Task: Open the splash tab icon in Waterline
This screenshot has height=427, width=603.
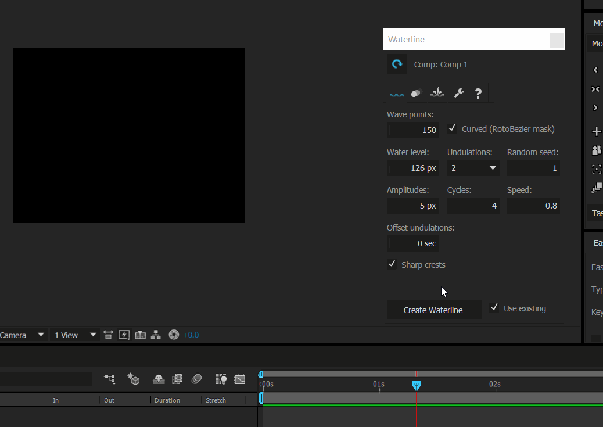Action: point(437,93)
